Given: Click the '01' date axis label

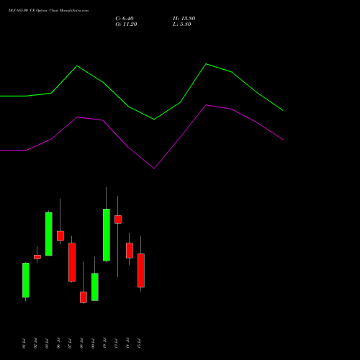Looking at the screenshot, I should click(x=24, y=343).
